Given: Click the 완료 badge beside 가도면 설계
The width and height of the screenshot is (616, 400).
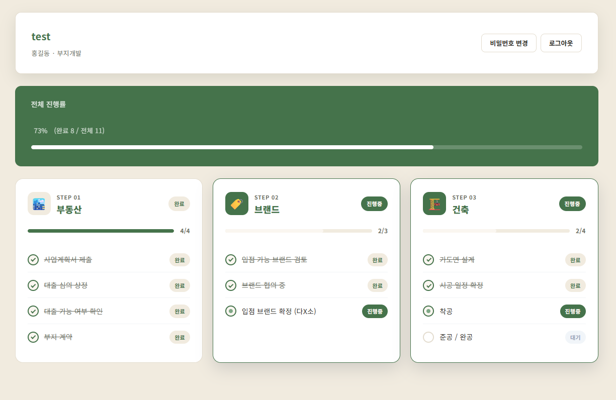Looking at the screenshot, I should pos(575,260).
